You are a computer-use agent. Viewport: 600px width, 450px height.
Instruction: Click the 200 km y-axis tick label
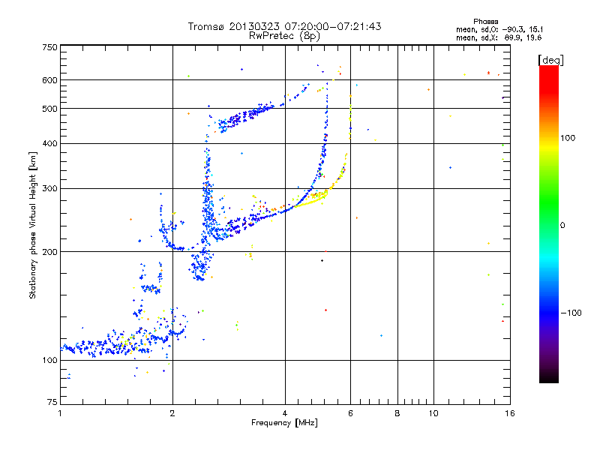[x=49, y=252]
